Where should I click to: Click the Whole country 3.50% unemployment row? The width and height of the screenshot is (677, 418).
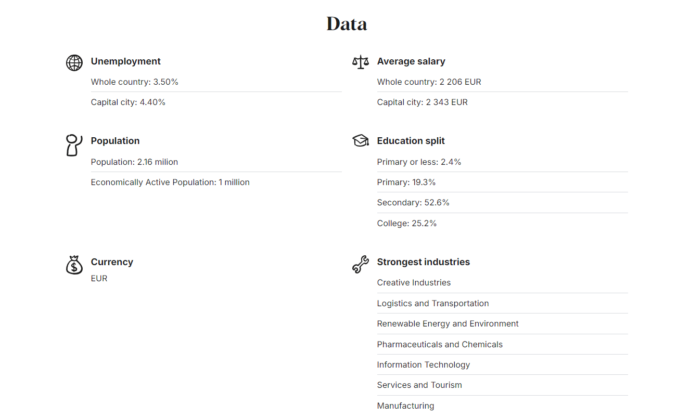[x=216, y=82]
